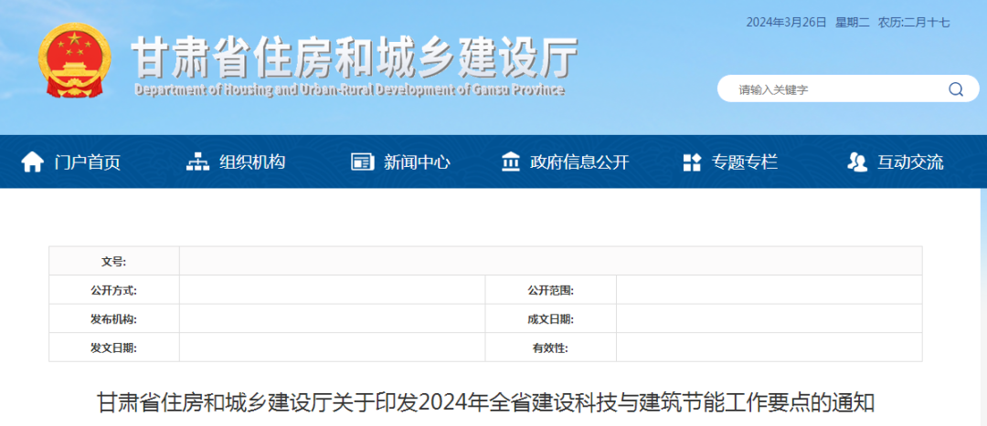Click the 发布机构 table label

(x=114, y=319)
